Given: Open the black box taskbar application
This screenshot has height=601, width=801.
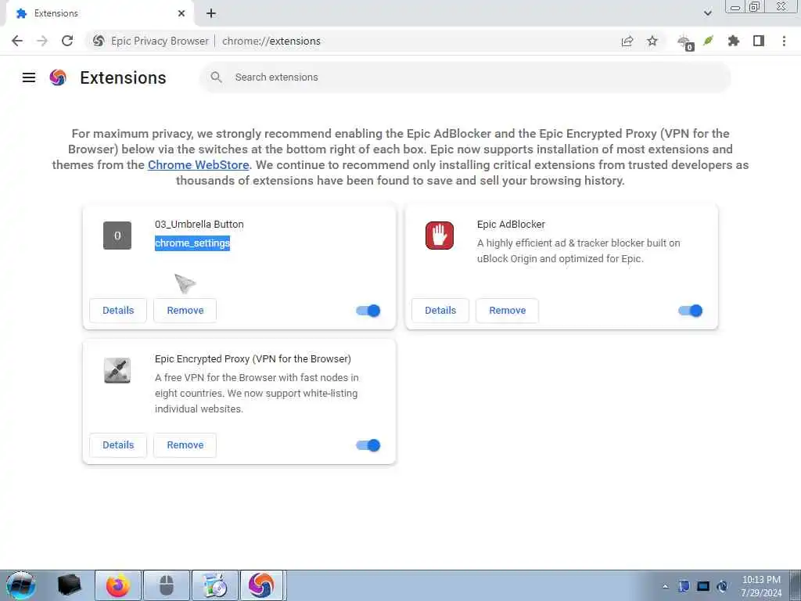Looking at the screenshot, I should click(x=70, y=585).
